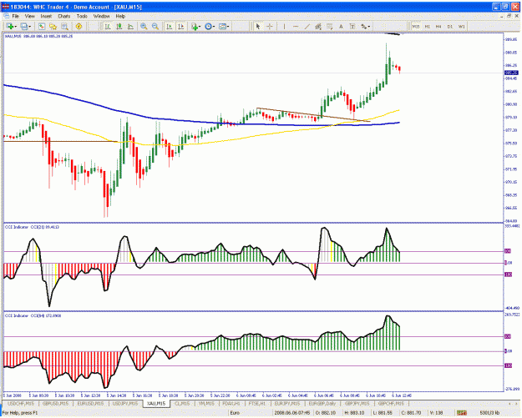The height and width of the screenshot is (418, 522).
Task: Click the current price label on scale
Action: click(511, 73)
